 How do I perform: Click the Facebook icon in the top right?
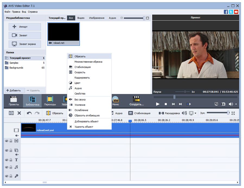(226, 12)
